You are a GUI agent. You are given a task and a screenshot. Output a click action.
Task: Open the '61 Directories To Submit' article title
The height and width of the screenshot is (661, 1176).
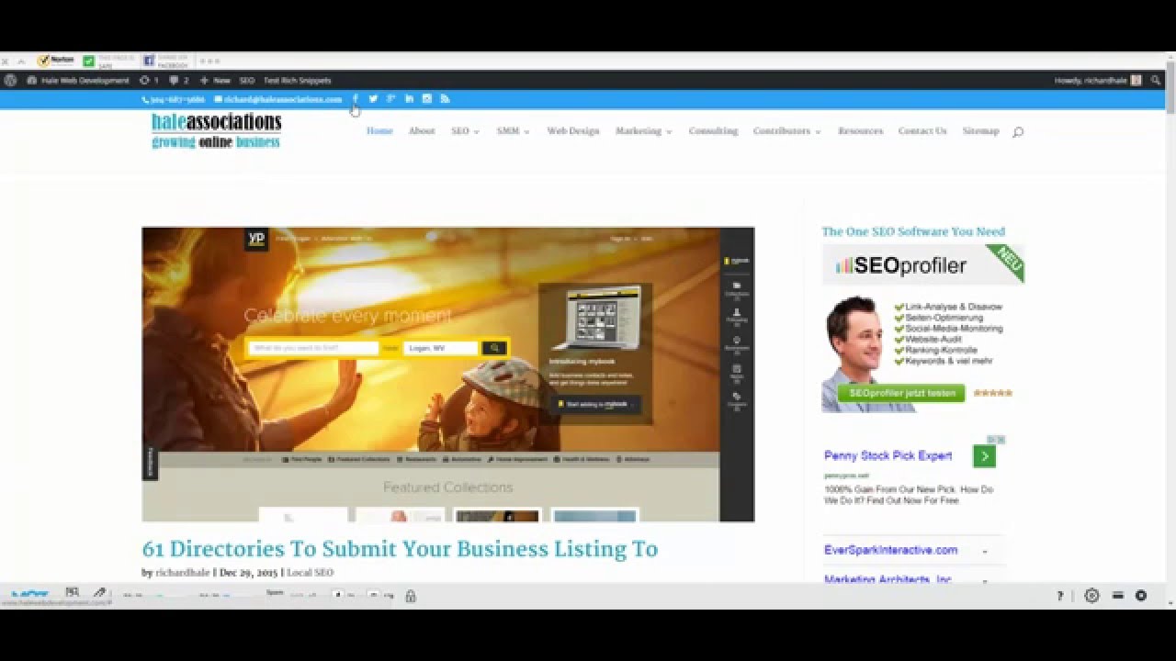pos(400,549)
